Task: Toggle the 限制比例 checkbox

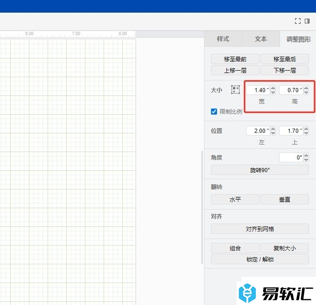Action: tap(214, 111)
